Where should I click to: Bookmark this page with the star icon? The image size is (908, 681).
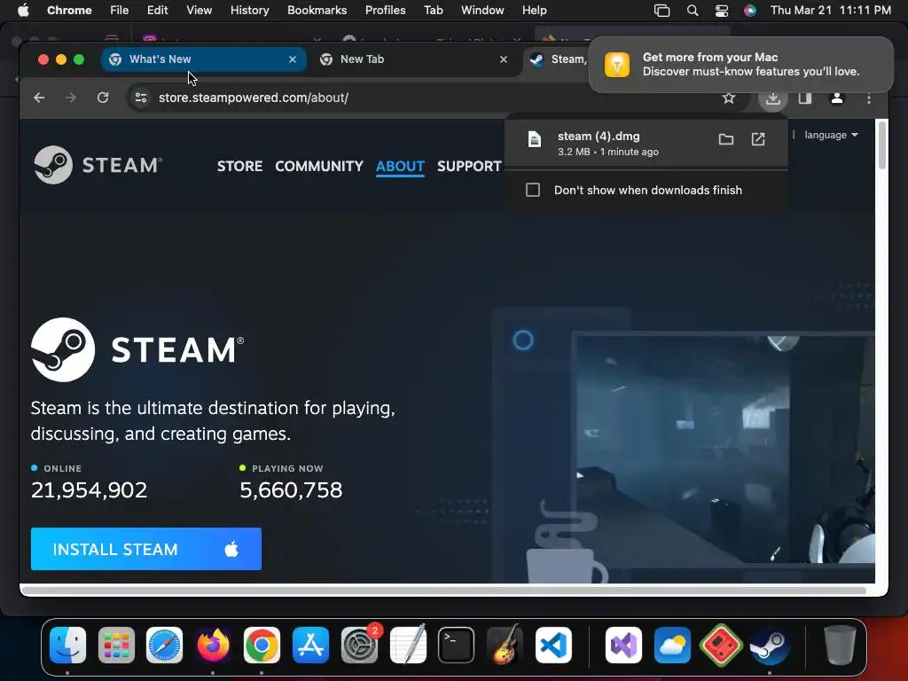729,98
